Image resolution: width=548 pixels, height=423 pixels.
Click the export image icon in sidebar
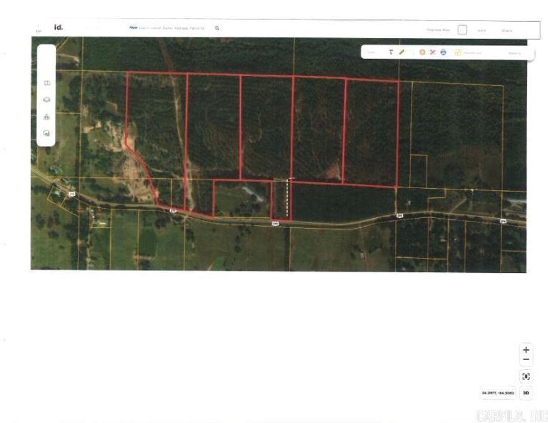[x=46, y=133]
